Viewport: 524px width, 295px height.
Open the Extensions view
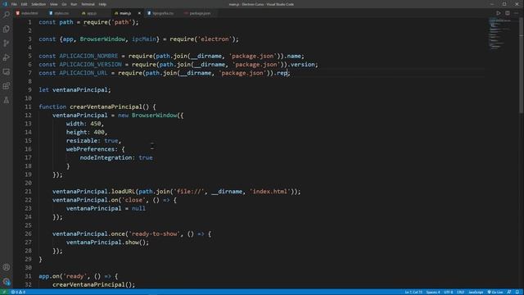7,86
